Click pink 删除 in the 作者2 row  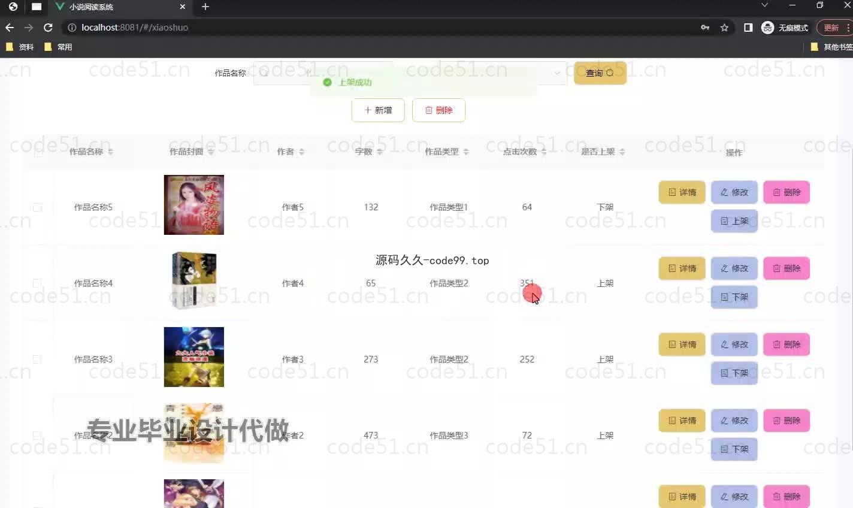coord(787,421)
